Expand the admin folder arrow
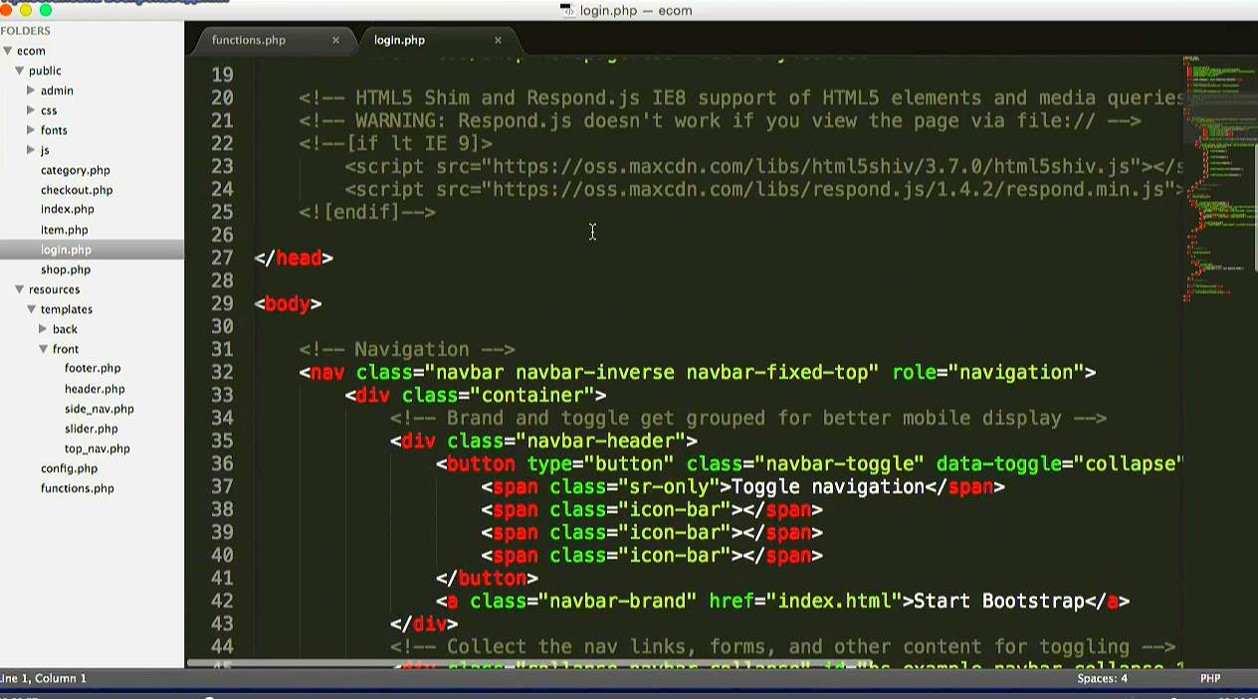Screen dimensions: 1258x699 pyautogui.click(x=31, y=90)
